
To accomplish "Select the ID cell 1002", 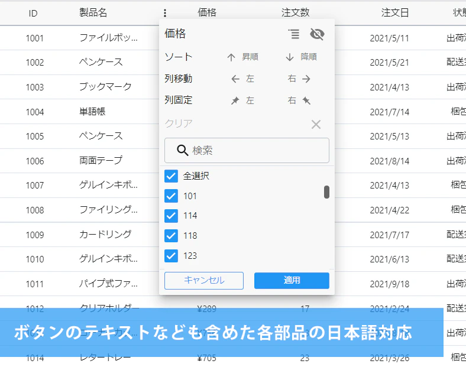I will (x=35, y=63).
